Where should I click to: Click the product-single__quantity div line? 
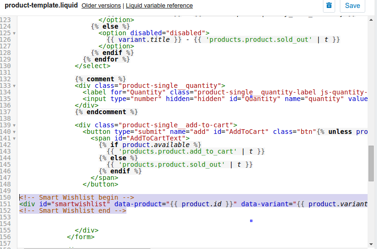150,86
